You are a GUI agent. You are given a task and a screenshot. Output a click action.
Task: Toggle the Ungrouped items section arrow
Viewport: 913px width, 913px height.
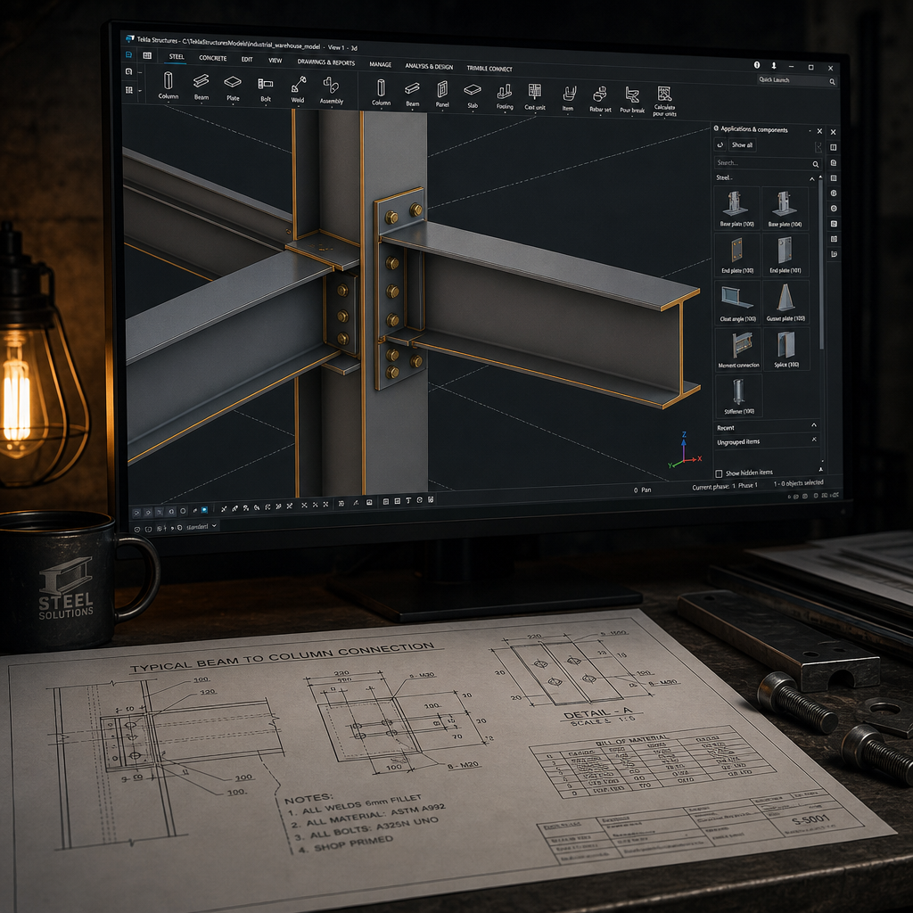click(x=814, y=440)
